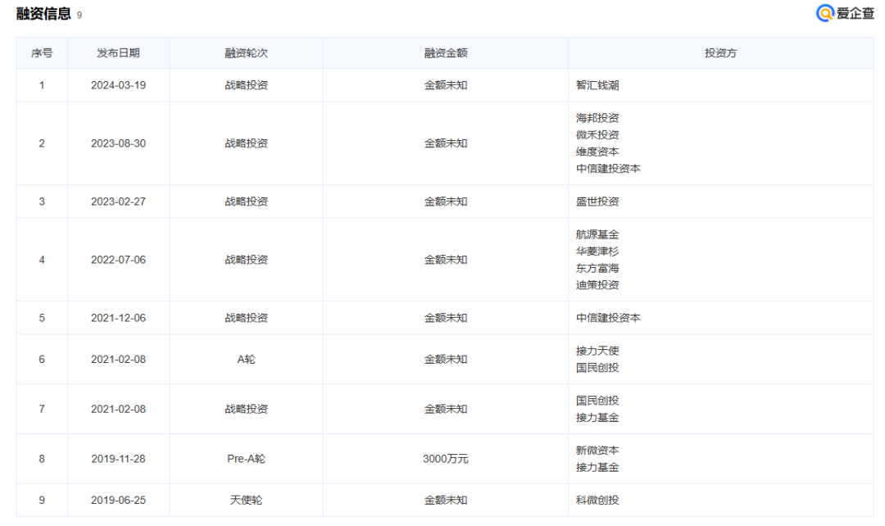Image resolution: width=885 pixels, height=526 pixels.
Task: Select the A轮 round cell
Action: (246, 360)
